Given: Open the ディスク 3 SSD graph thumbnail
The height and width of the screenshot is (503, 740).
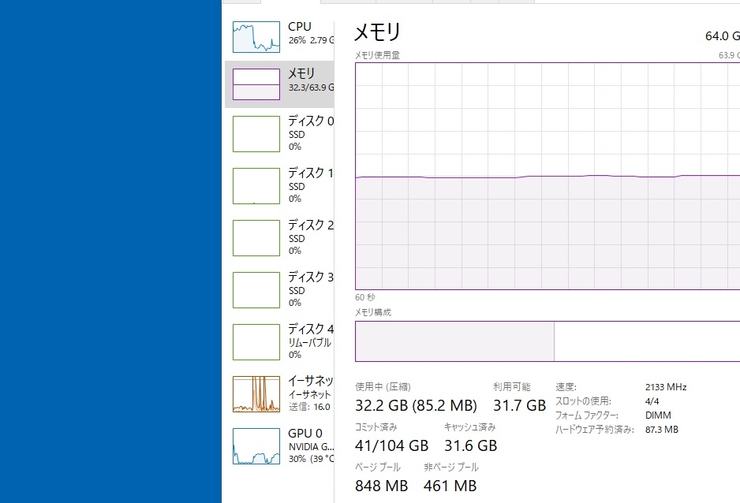Looking at the screenshot, I should pos(256,290).
